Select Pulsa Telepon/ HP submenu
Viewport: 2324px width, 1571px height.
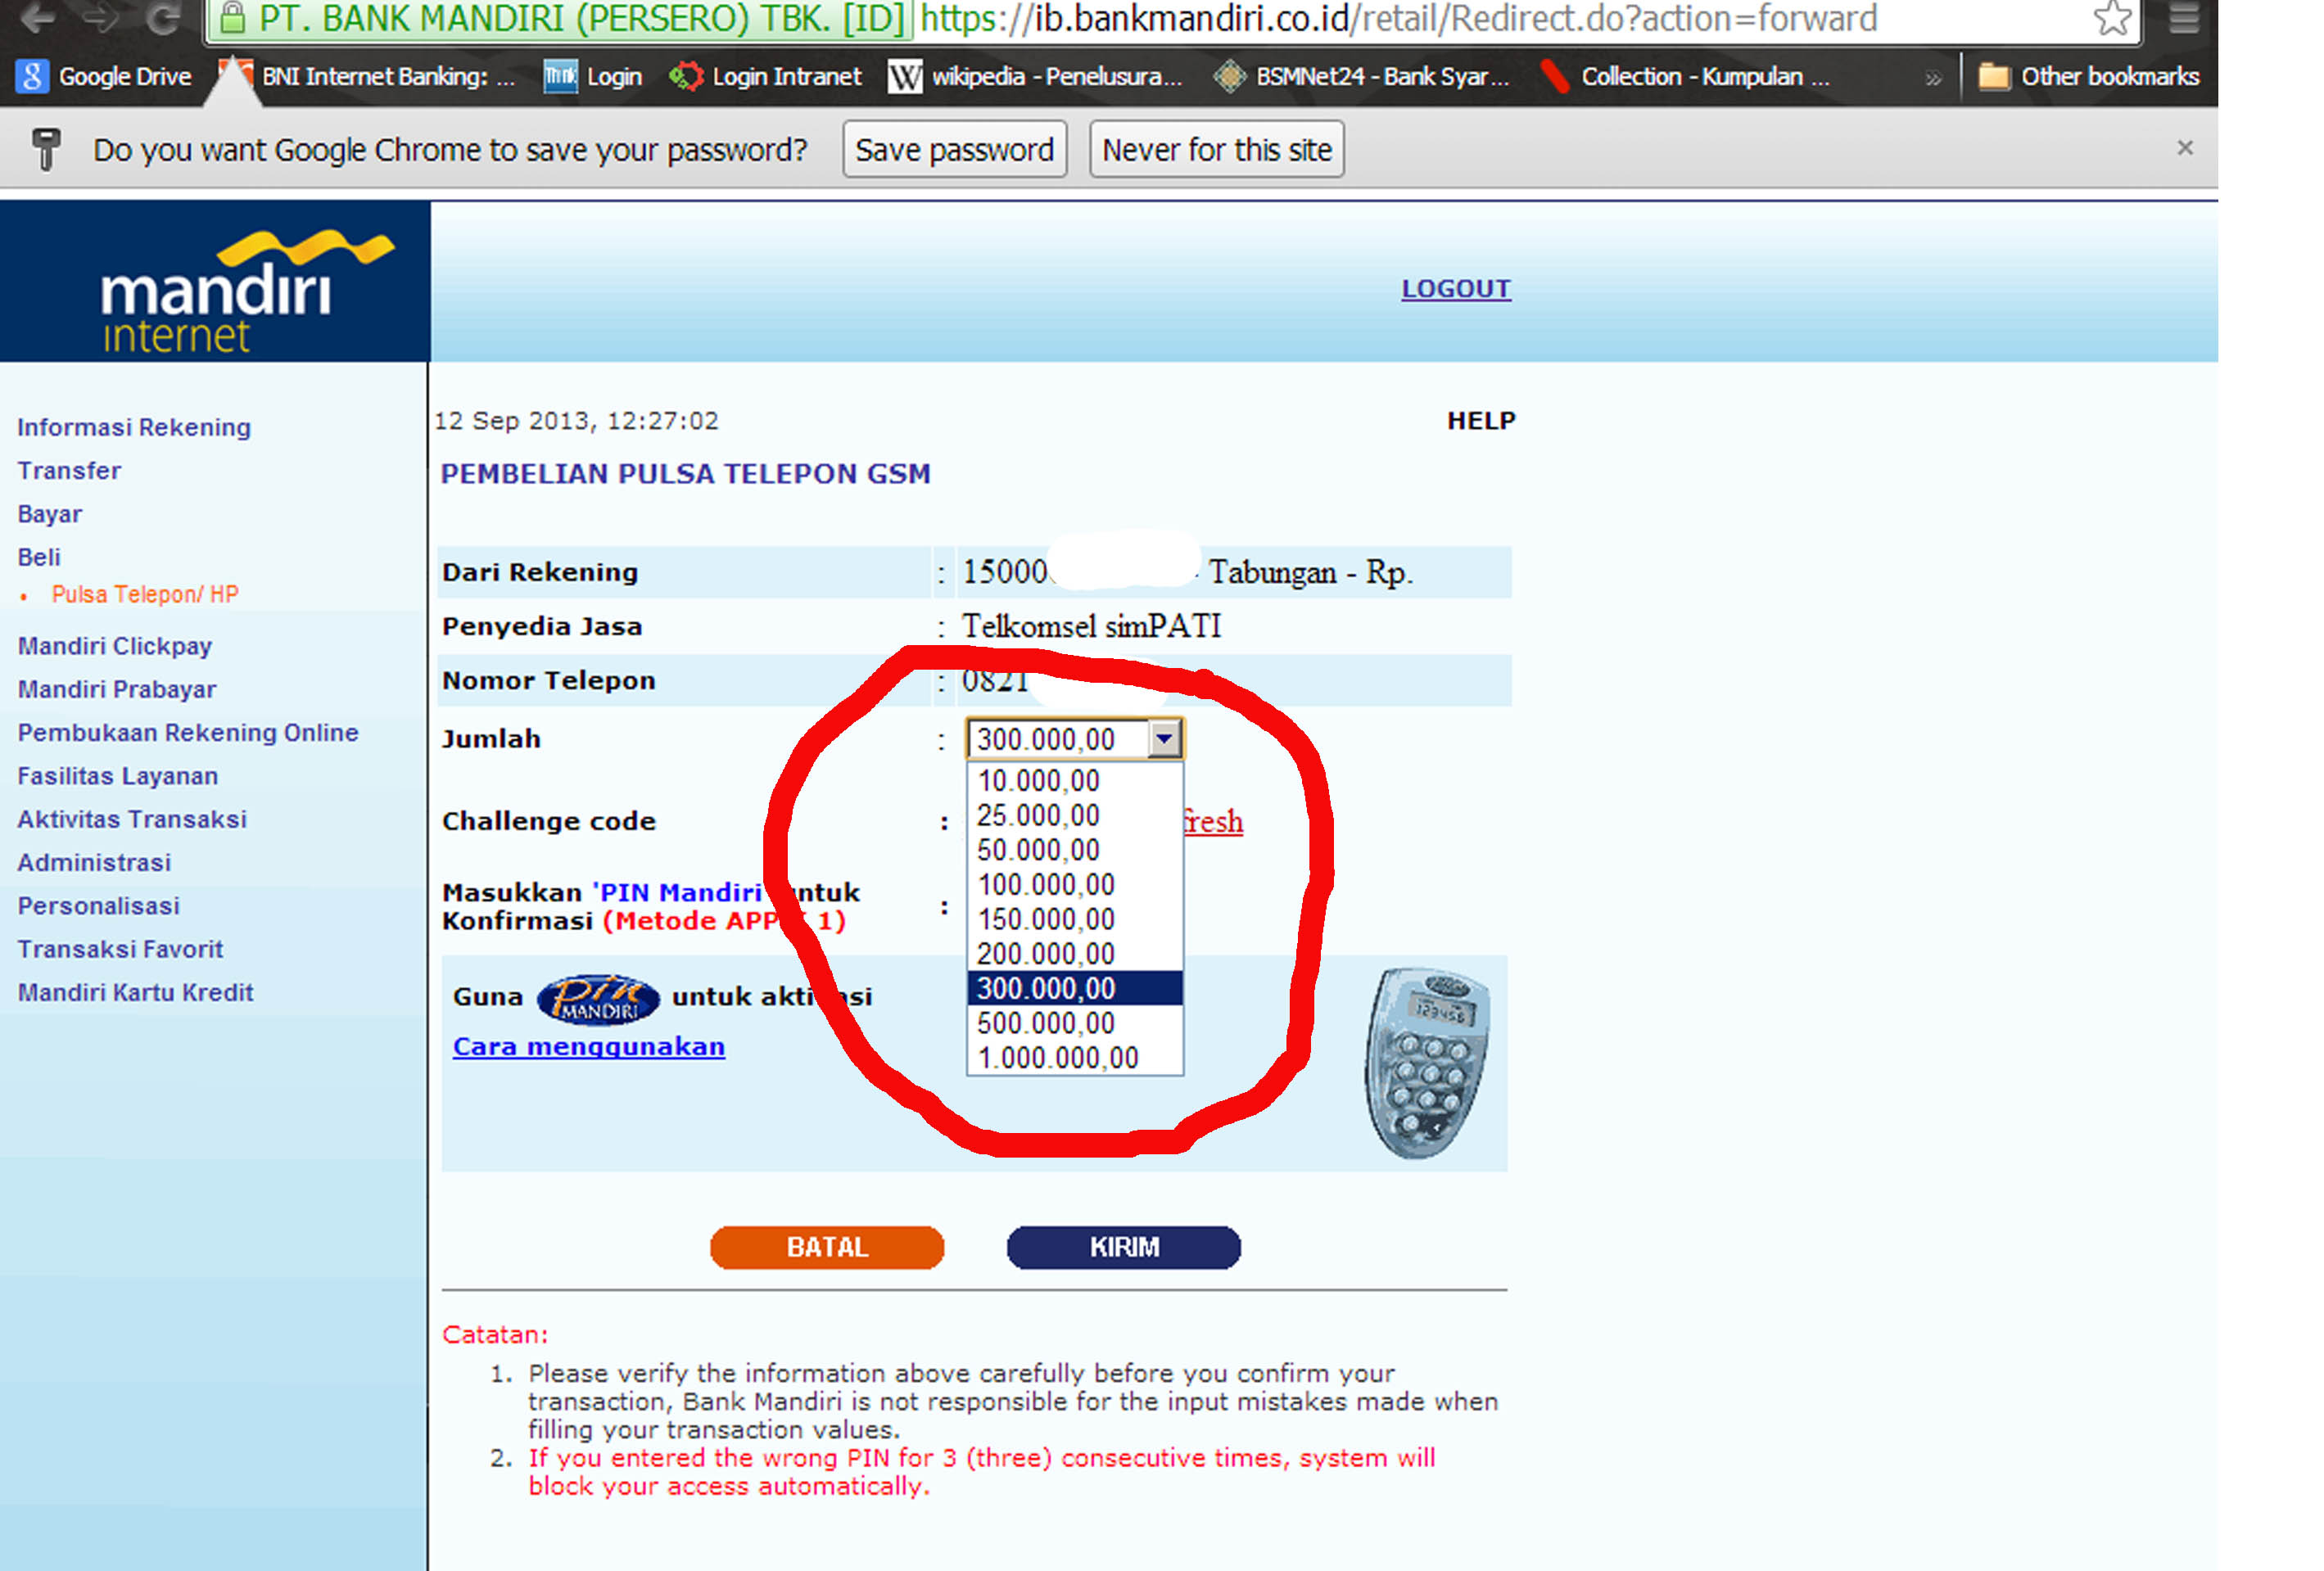pos(145,594)
